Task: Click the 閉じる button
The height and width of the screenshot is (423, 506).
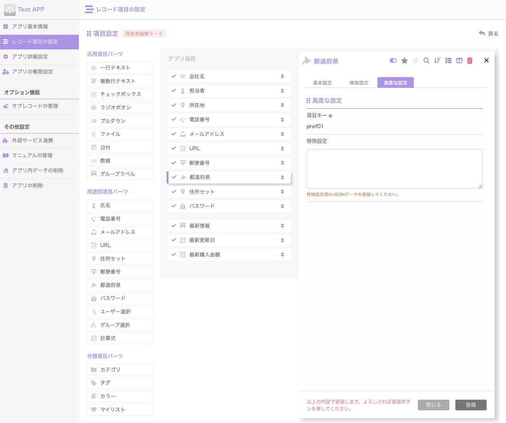Action: (x=434, y=405)
